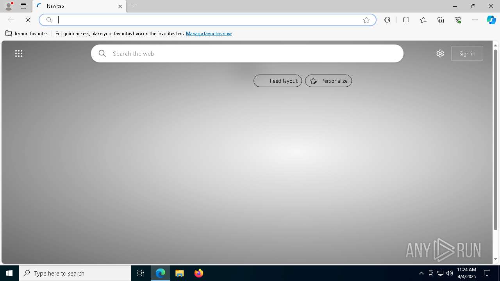Open the notification center icon
Viewport: 500px width, 281px height.
pos(487,273)
